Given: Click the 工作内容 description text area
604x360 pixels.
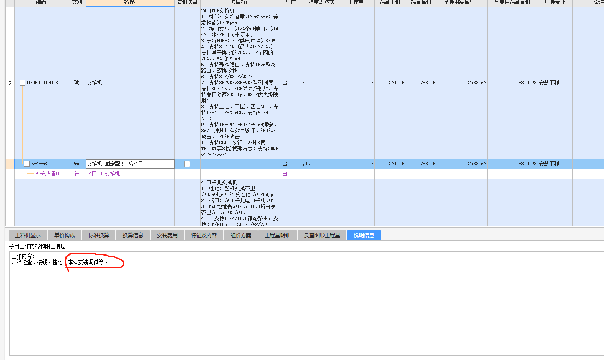Looking at the screenshot, I should (306, 303).
